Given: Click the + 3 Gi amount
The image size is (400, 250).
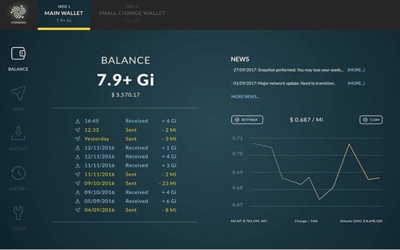Looking at the screenshot, I should [x=169, y=166].
